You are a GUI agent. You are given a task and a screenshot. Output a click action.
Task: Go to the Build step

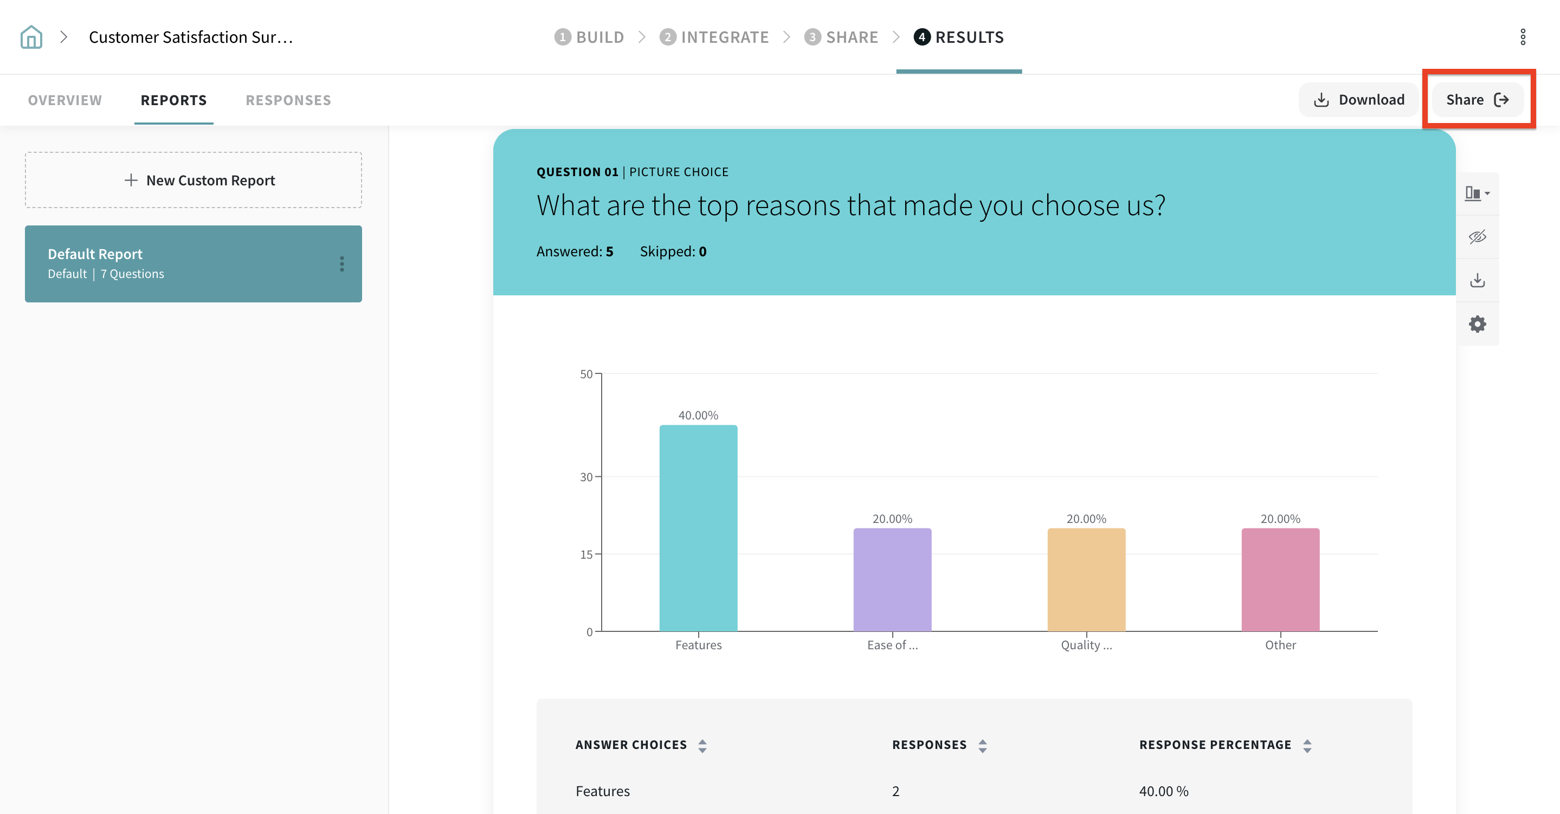589,37
